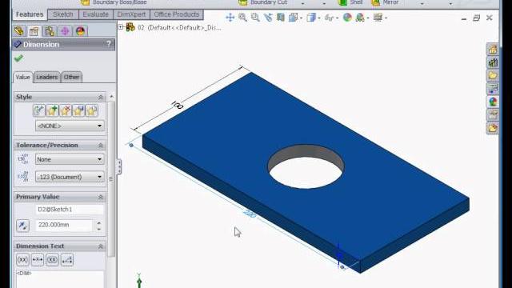Viewport: 512px width, 288px height.
Task: Switch to the DimXpert tab
Action: click(131, 14)
